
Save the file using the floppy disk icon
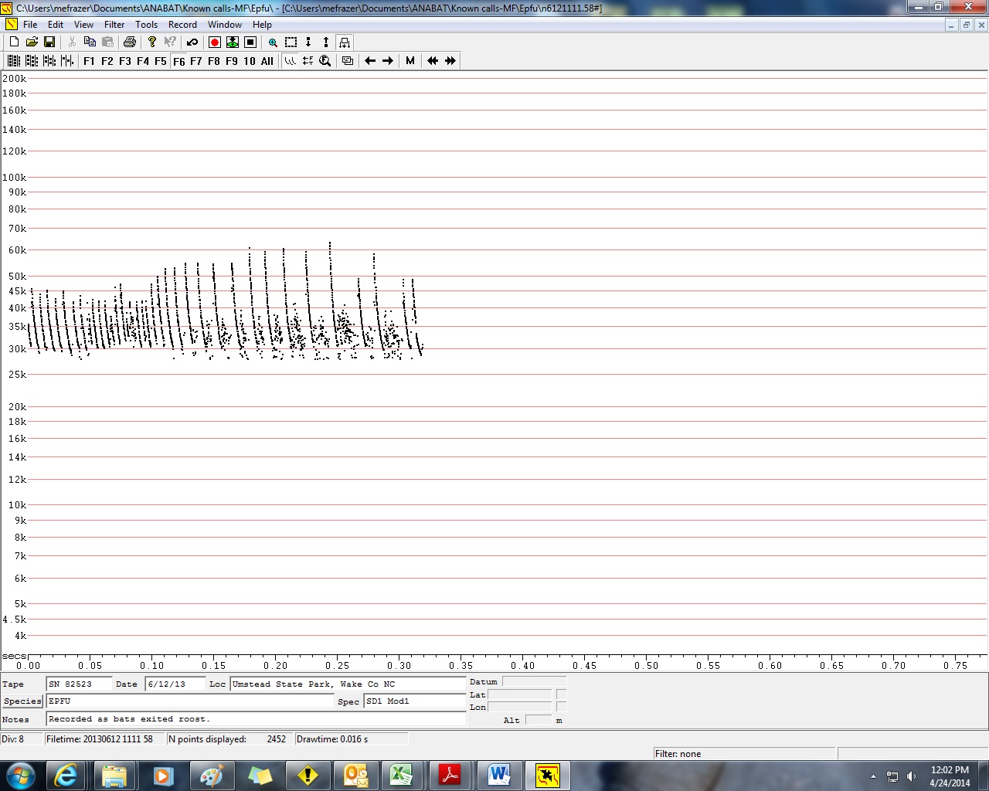point(49,42)
